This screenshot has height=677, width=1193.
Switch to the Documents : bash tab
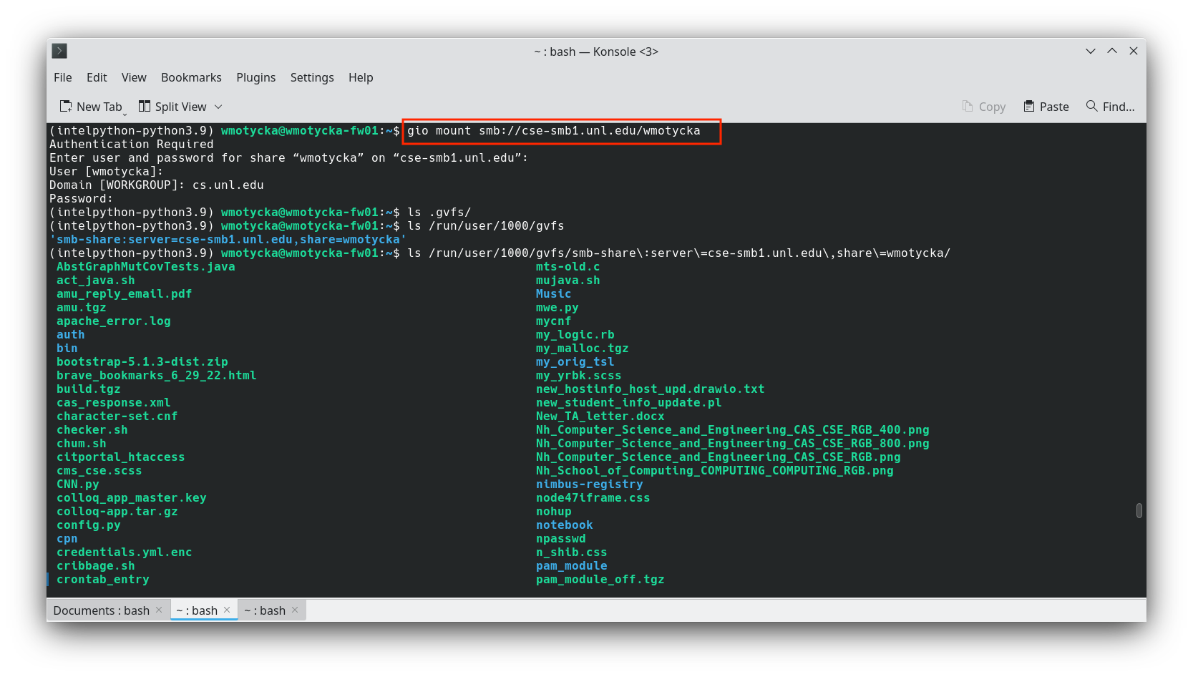click(x=101, y=610)
